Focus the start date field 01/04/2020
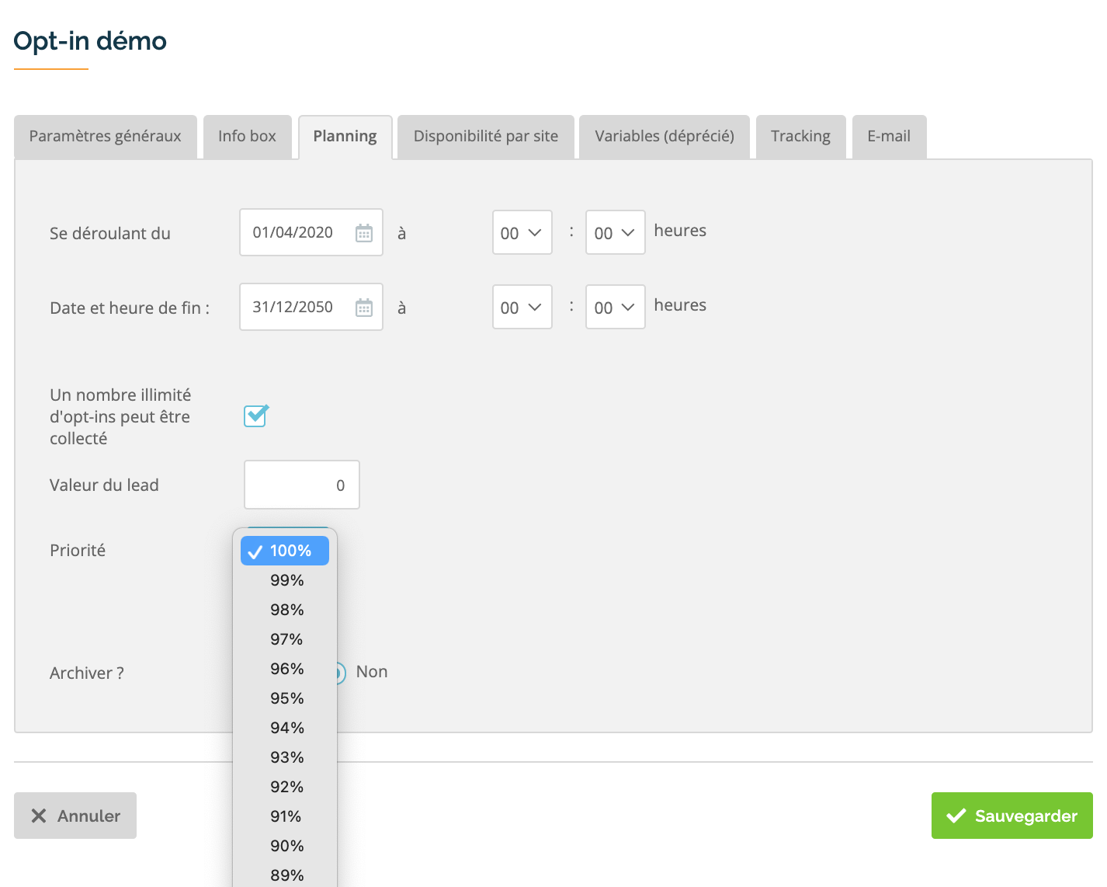This screenshot has height=887, width=1107. point(311,232)
